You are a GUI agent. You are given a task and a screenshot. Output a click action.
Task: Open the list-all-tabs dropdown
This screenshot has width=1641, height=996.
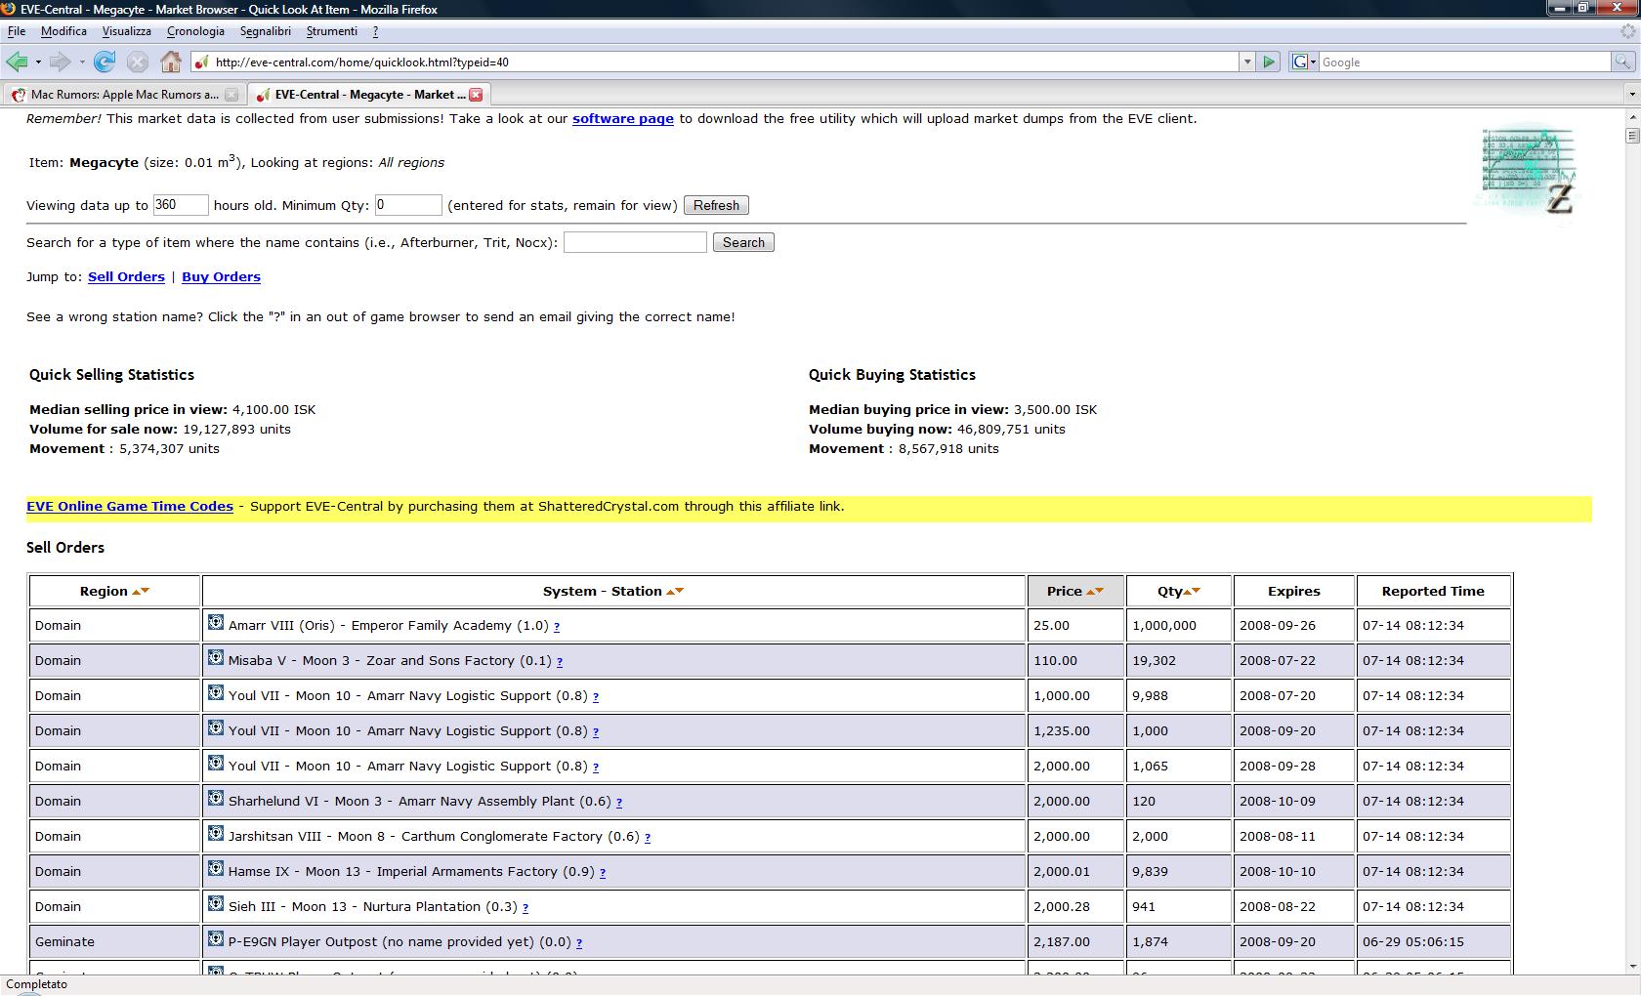click(x=1631, y=95)
